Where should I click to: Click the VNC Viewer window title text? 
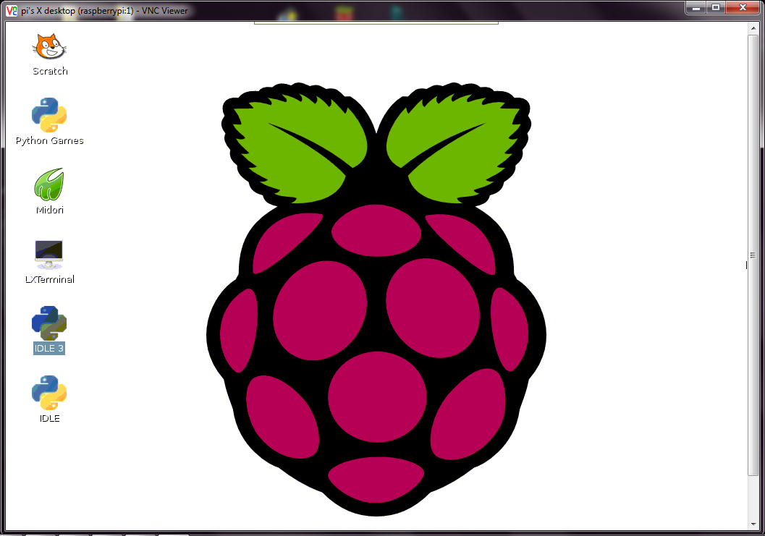[x=104, y=11]
